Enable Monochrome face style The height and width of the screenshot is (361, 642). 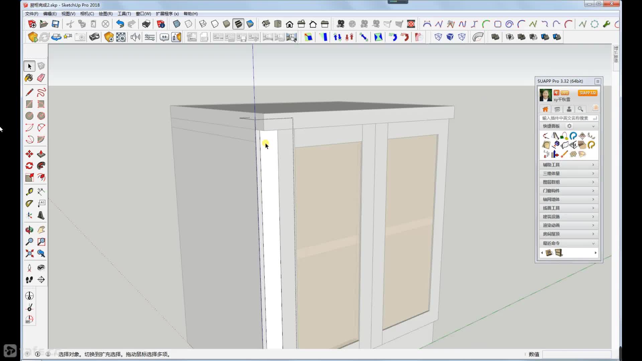pyautogui.click(x=250, y=24)
